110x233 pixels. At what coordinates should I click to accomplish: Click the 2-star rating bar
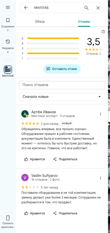point(53,53)
